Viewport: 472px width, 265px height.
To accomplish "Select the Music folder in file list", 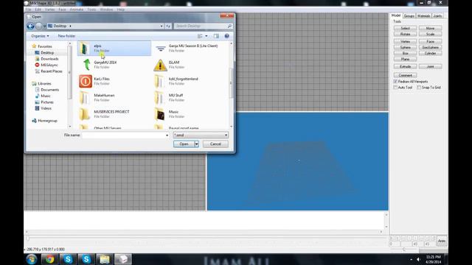I will (190, 114).
